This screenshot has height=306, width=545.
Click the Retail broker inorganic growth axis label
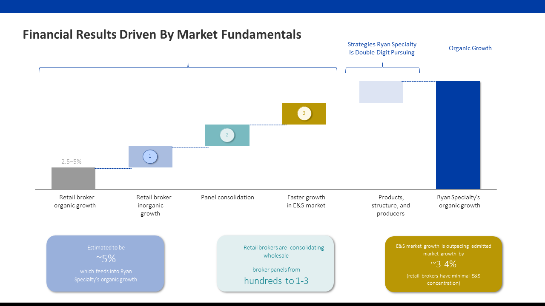coord(153,205)
